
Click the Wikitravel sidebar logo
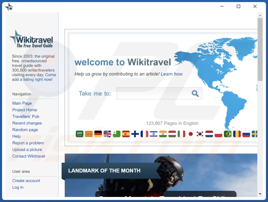(32, 39)
